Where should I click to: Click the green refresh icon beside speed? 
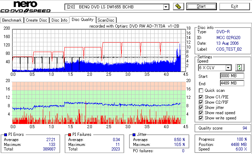pyautogui.click(x=239, y=67)
